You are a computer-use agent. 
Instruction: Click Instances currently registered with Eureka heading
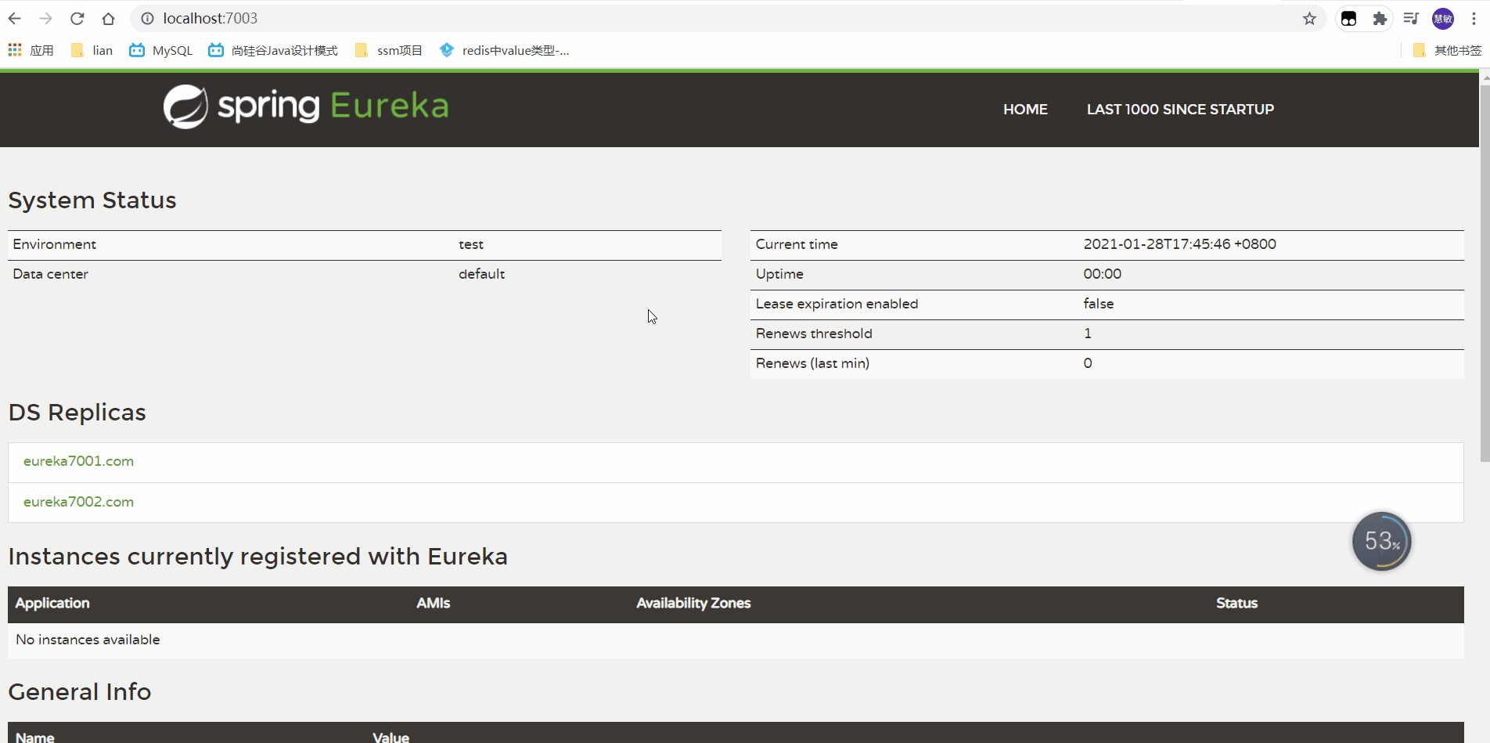257,557
